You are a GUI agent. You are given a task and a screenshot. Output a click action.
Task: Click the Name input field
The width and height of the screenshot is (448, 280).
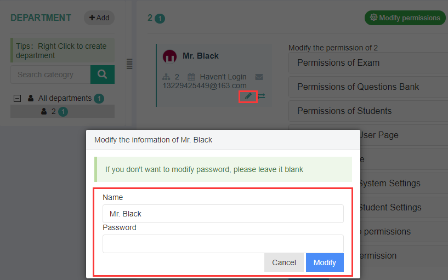[x=223, y=214]
